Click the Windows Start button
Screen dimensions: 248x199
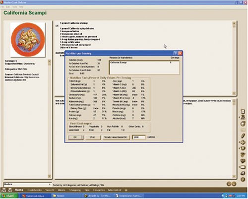click(9, 196)
